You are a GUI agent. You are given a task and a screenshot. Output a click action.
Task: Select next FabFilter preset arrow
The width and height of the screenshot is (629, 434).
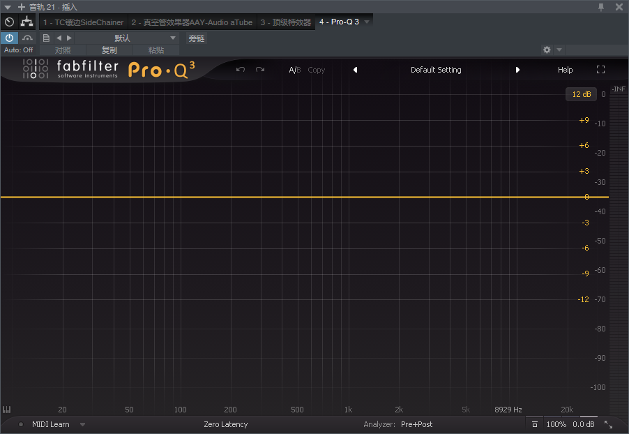(517, 70)
